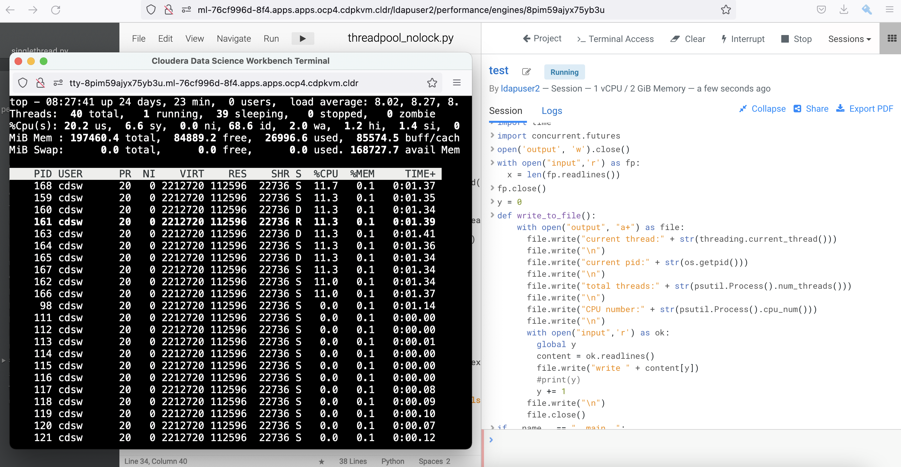Bookmark page with the main address bar star
Screen dimensions: 901x467
(x=726, y=10)
